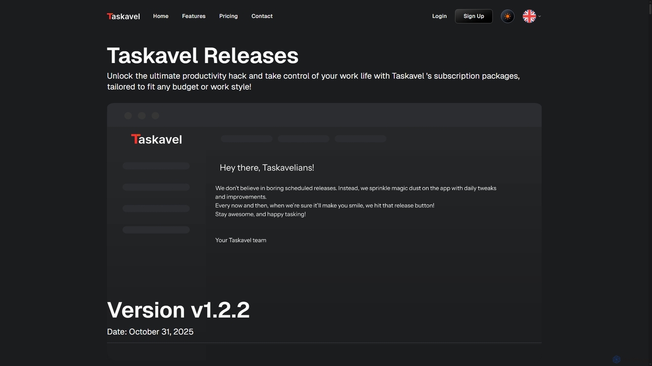Viewport: 652px width, 366px height.
Task: Click the Taskavel logo inside mockup window
Action: pyautogui.click(x=156, y=139)
